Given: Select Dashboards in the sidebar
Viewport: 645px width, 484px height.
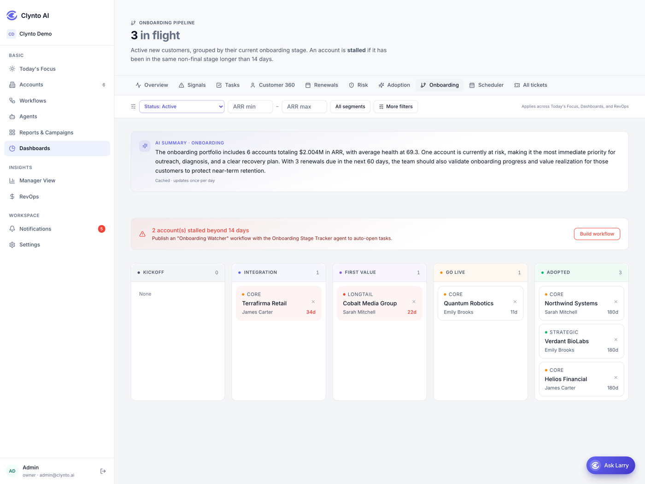Looking at the screenshot, I should 57,148.
